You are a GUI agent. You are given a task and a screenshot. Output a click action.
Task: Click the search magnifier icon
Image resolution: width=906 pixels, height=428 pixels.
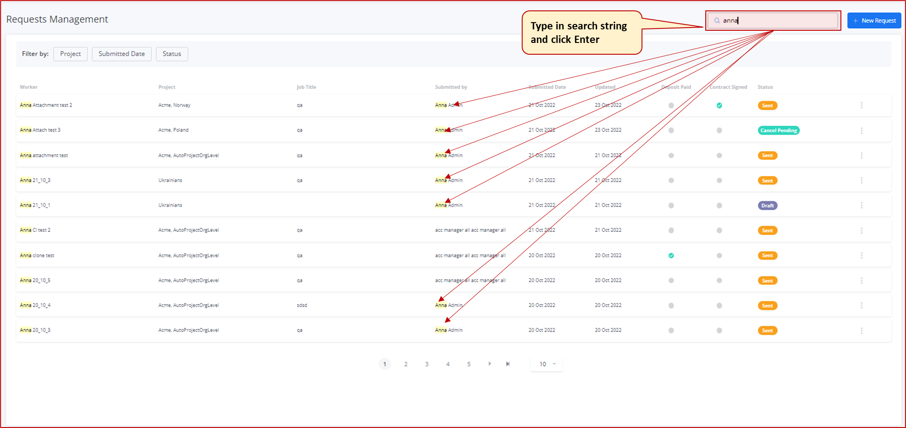[716, 20]
